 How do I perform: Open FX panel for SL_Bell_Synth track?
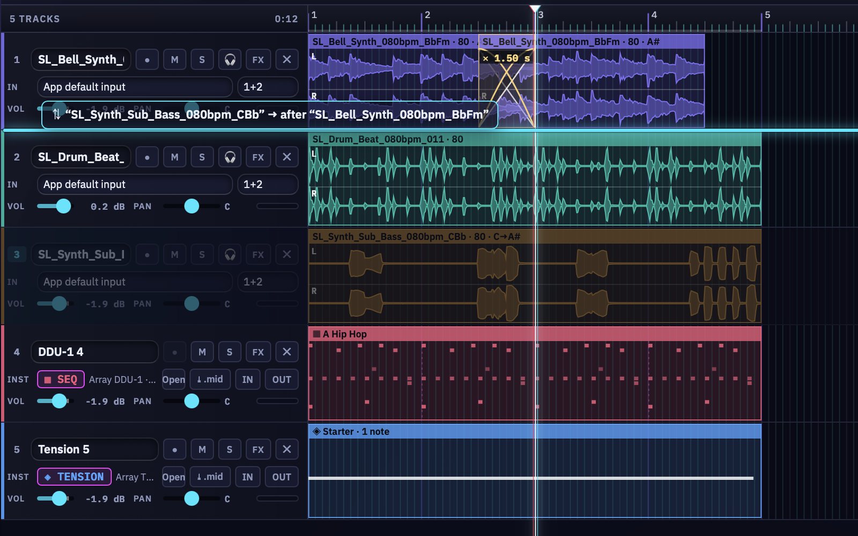click(x=258, y=59)
